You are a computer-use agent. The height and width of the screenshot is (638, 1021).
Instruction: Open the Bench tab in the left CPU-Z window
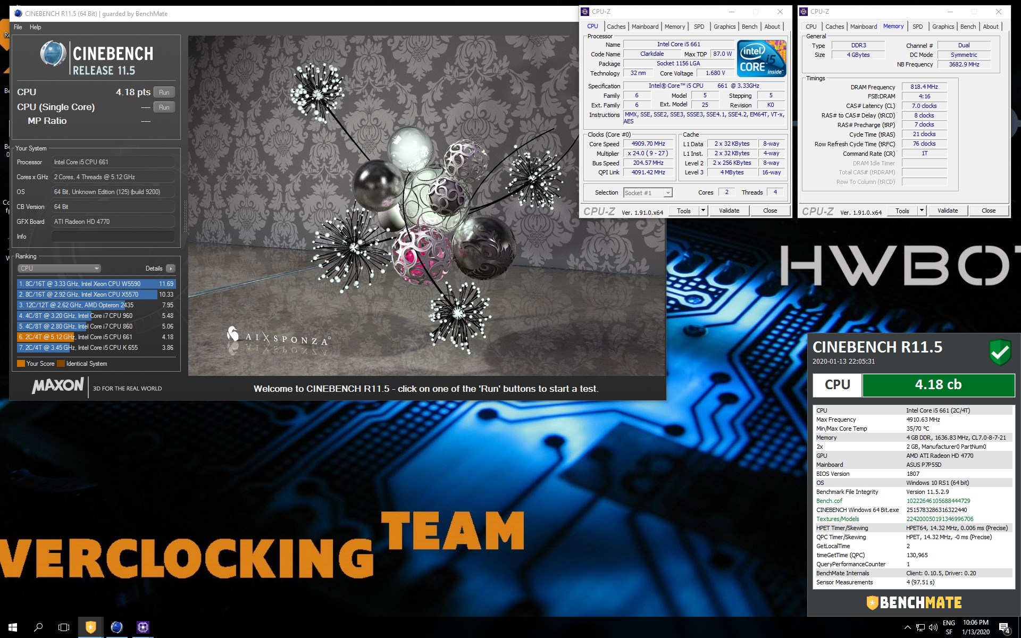pos(749,27)
